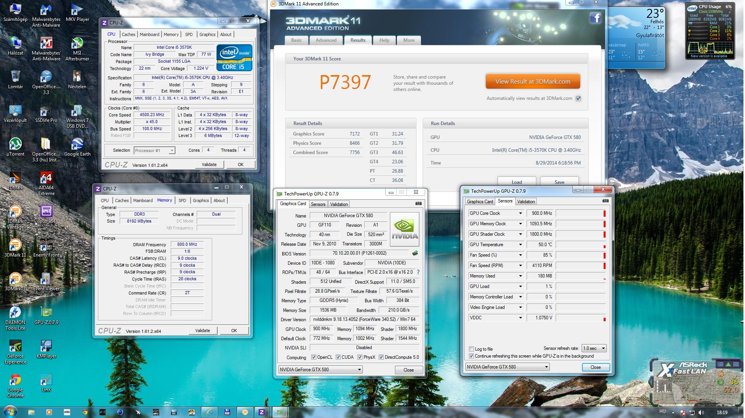Toggle Continue refreshing while GPU-Z in background
This screenshot has height=418, width=745.
[471, 356]
